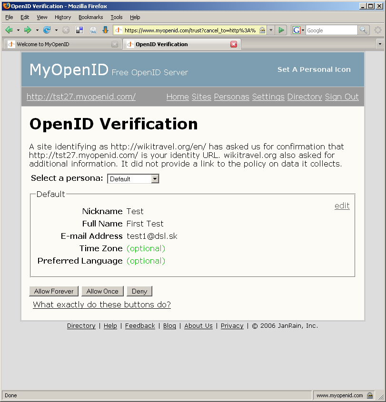
Task: Open the Forward history dropdown arrow
Action: pyautogui.click(x=37, y=30)
